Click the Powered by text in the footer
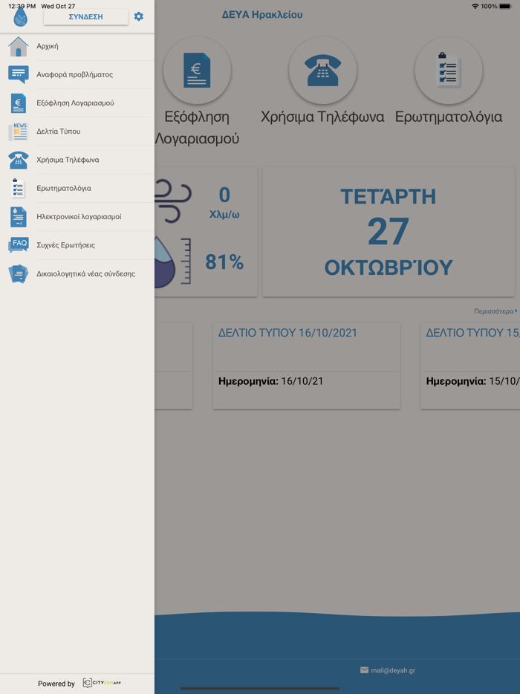Viewport: 520px width, 694px height. [56, 684]
